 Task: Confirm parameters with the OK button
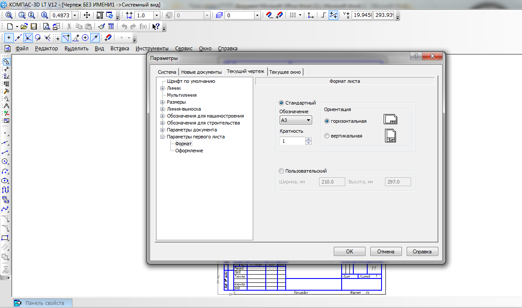pyautogui.click(x=349, y=251)
